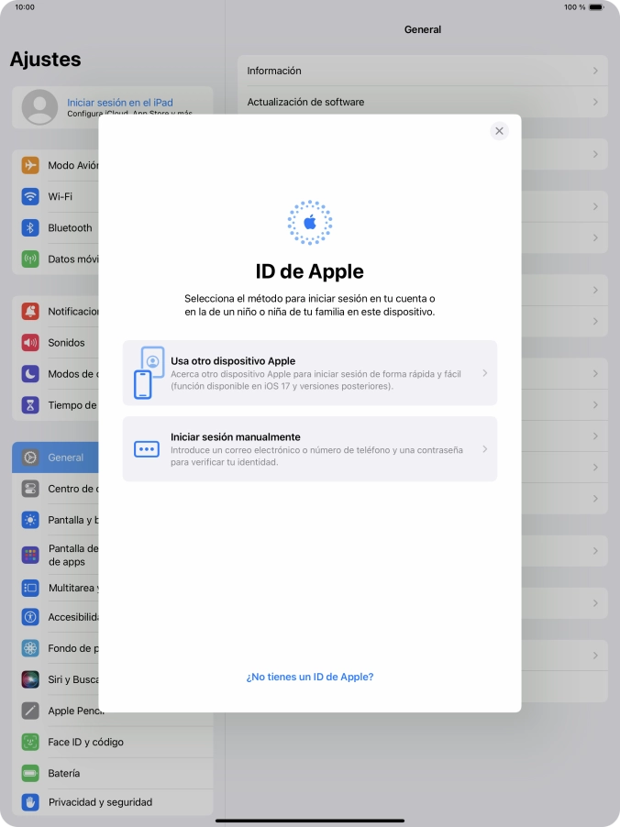
Task: Tap the Apple Pencil icon in the sidebar
Action: [x=30, y=711]
